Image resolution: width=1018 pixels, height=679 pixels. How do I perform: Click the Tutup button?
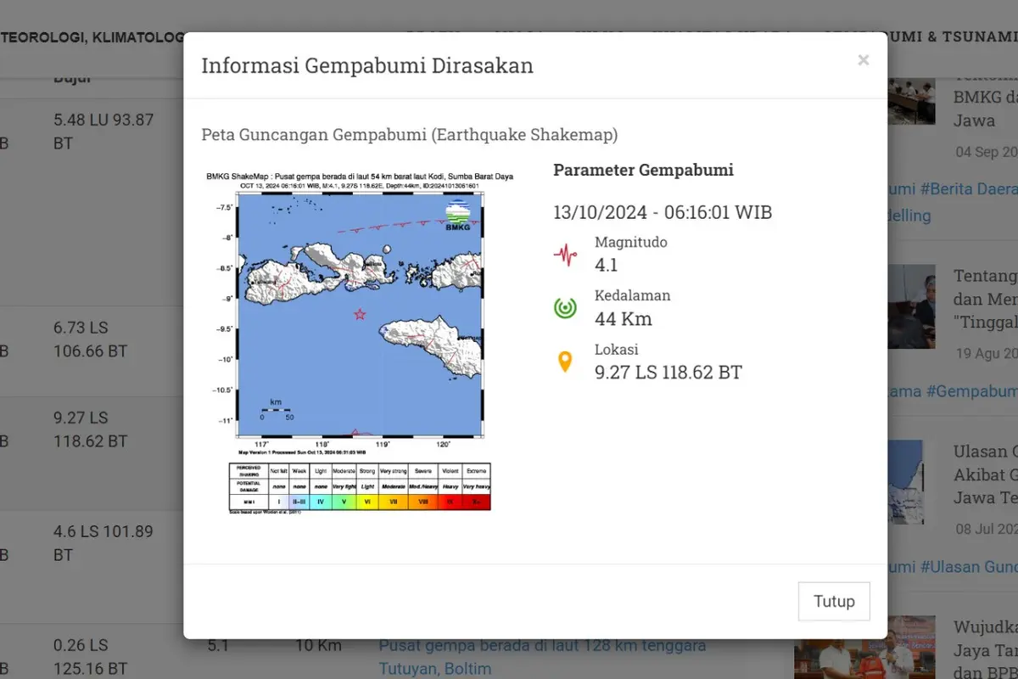pyautogui.click(x=834, y=601)
